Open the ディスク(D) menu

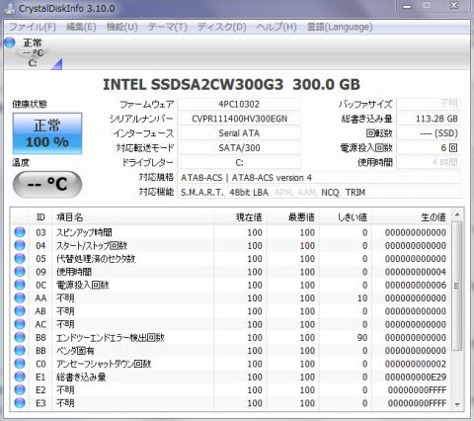(221, 27)
